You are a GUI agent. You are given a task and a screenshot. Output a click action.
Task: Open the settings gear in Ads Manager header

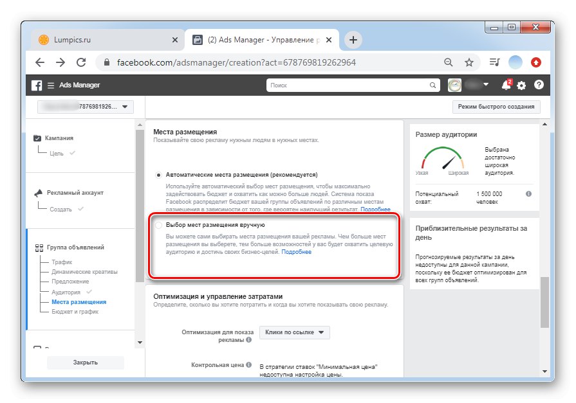tap(521, 85)
